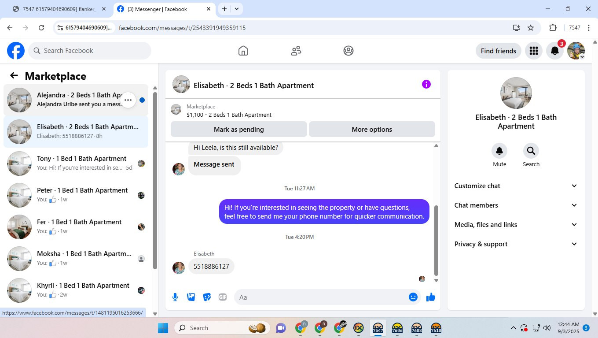Open Elisabeth's large listing photo
Screen dimensions: 598x338
tap(516, 93)
